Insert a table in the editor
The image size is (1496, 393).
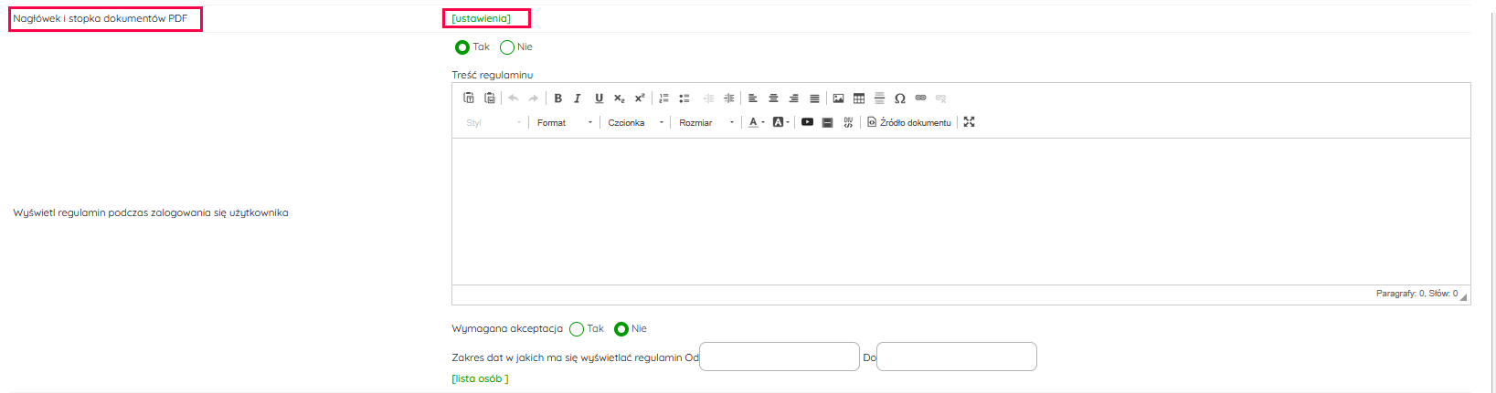(x=859, y=98)
